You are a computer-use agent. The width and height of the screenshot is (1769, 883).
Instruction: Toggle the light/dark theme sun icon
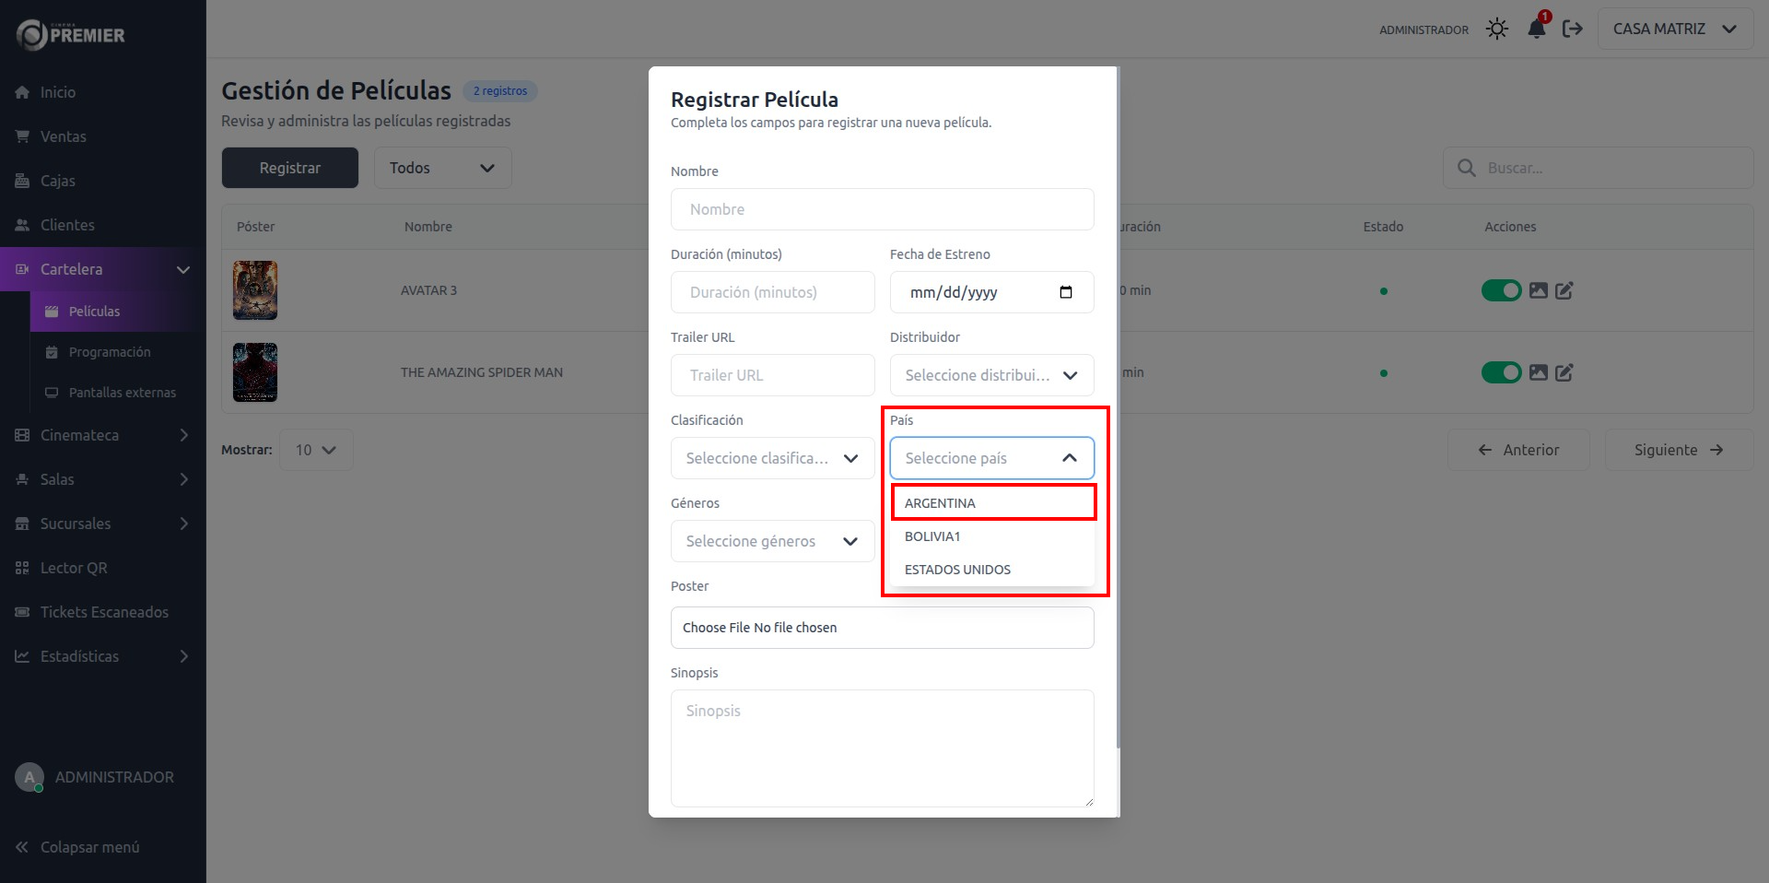pyautogui.click(x=1497, y=29)
